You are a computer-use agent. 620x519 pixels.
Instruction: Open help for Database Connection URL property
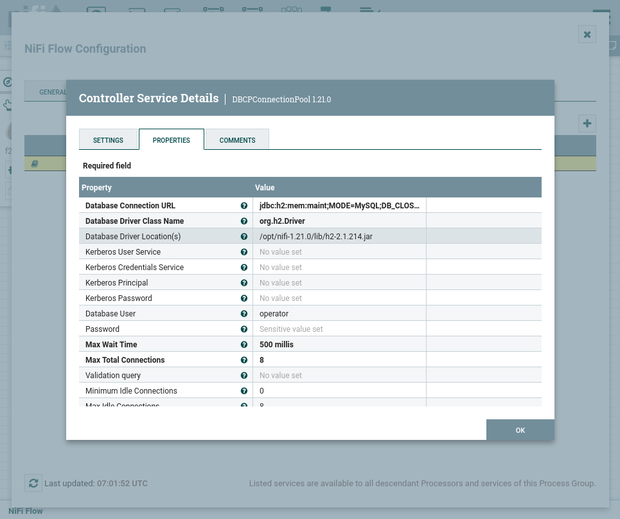pos(244,205)
